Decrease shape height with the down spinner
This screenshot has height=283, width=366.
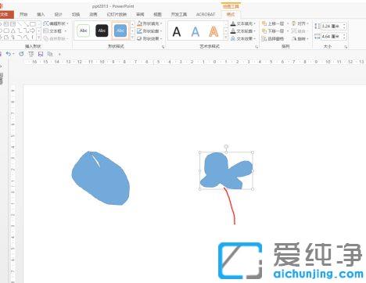pos(344,28)
